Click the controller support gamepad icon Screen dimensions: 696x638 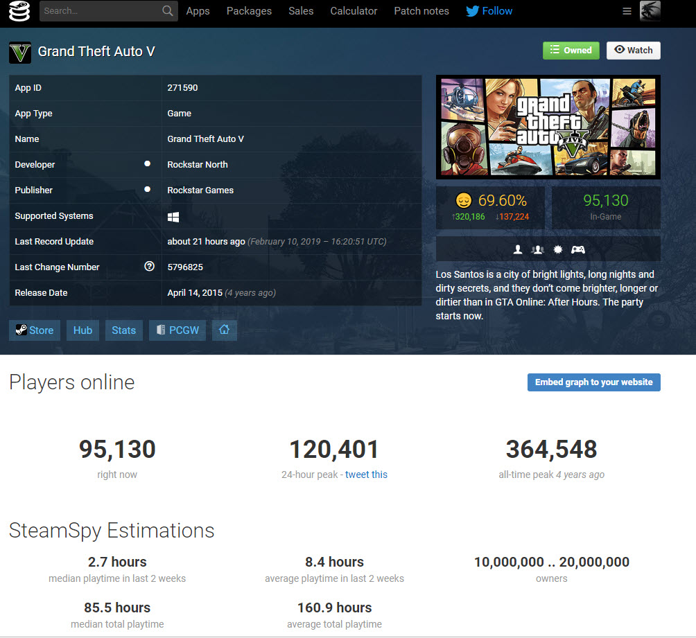(x=577, y=250)
